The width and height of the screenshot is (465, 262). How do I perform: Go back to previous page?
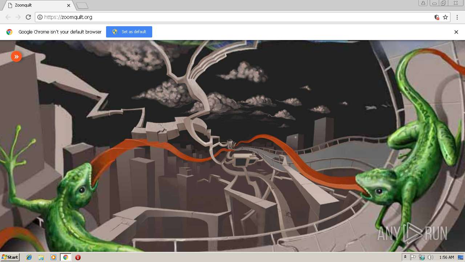[x=8, y=17]
